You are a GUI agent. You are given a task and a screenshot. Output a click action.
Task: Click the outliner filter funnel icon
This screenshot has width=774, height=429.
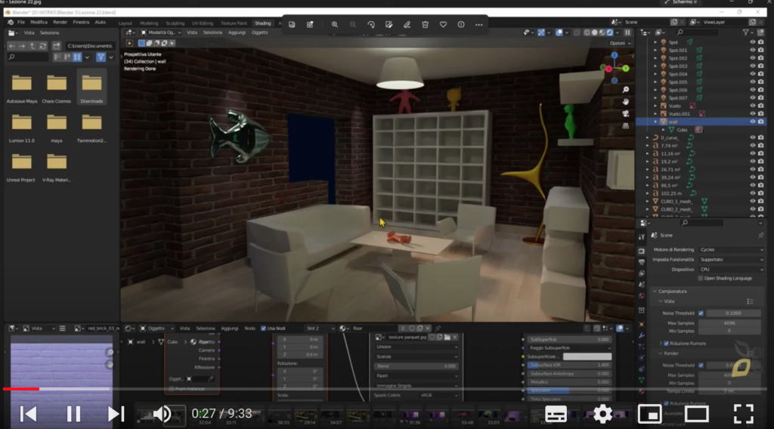746,32
